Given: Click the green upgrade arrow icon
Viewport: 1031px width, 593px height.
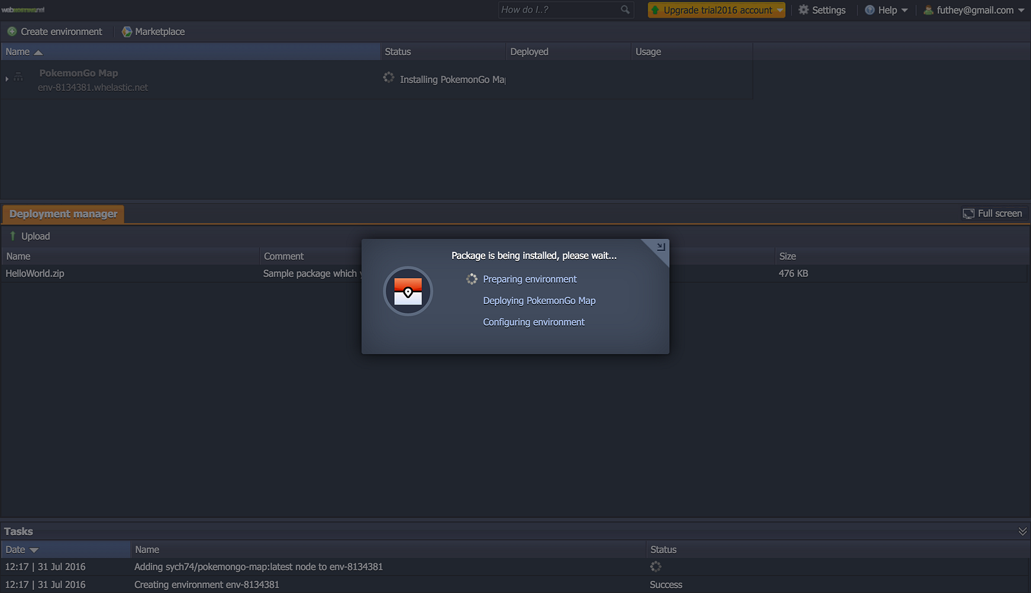Looking at the screenshot, I should [655, 10].
